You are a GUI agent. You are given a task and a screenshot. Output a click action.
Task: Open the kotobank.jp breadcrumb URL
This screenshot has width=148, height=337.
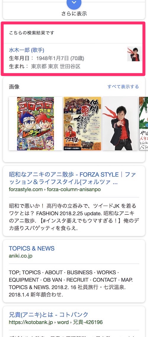tap(56, 322)
